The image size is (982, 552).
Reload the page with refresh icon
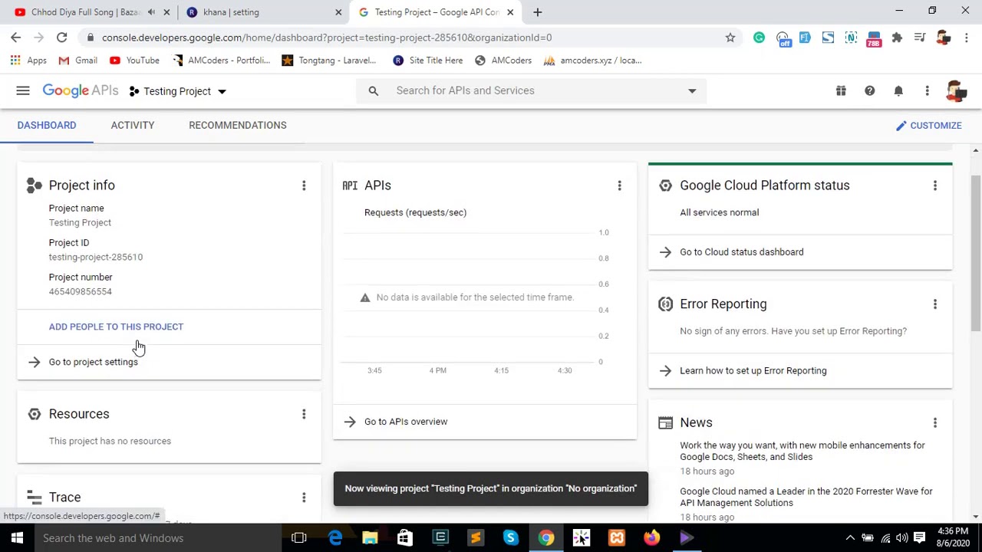click(x=61, y=38)
